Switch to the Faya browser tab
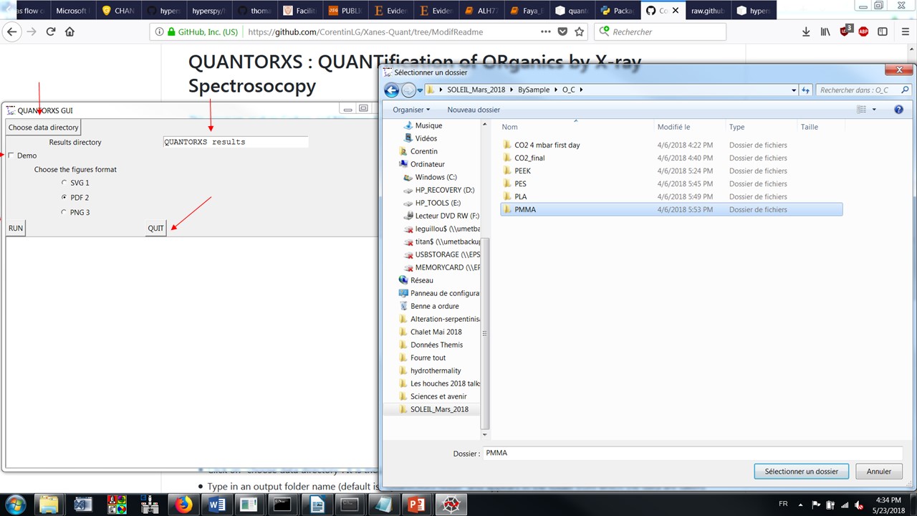This screenshot has width=917, height=516. coord(527,11)
